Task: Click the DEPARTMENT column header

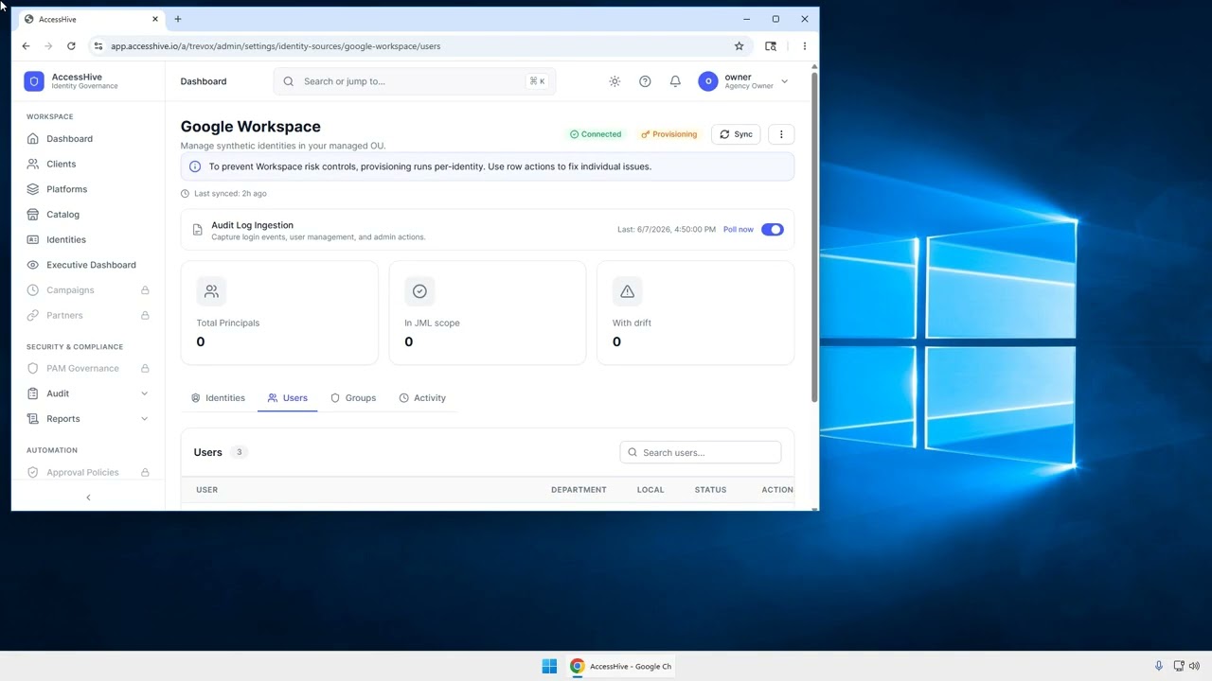Action: pos(579,490)
